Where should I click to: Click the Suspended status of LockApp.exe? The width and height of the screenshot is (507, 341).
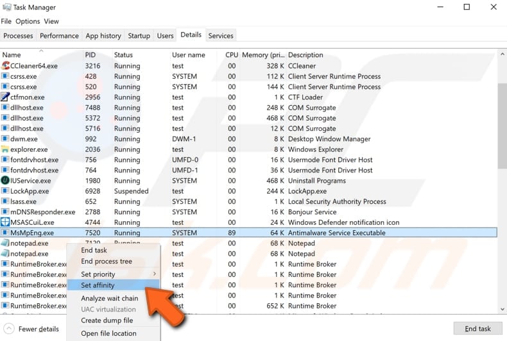[132, 191]
